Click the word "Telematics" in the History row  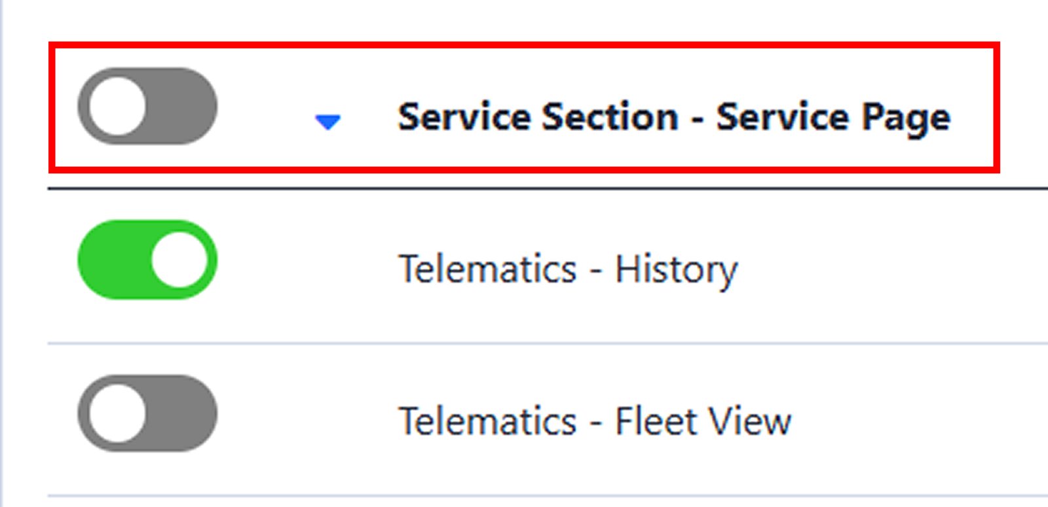pos(488,270)
